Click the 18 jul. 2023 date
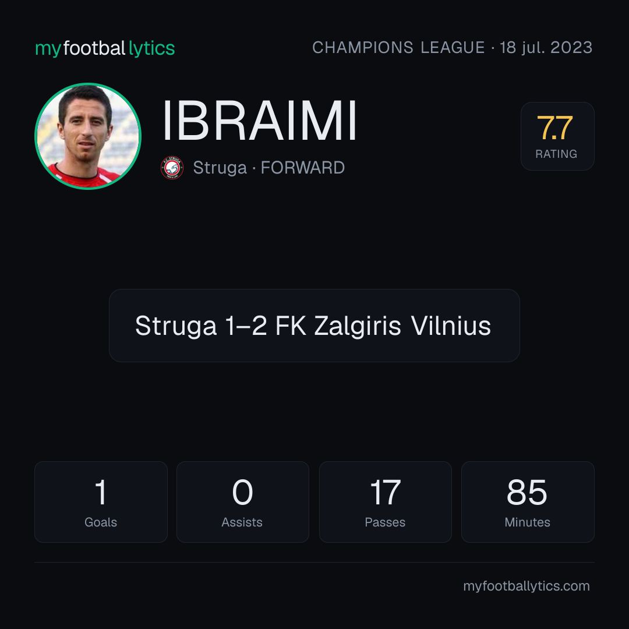The height and width of the screenshot is (629, 629). [x=546, y=48]
